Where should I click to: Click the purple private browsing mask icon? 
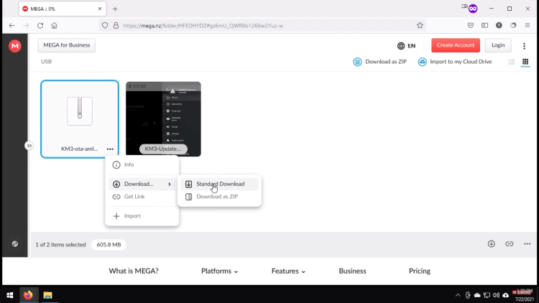click(473, 9)
